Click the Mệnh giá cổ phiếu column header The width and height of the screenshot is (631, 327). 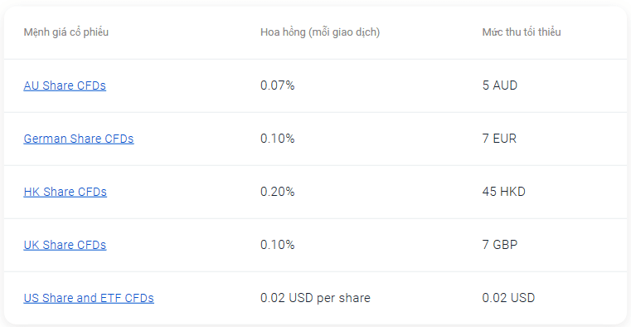coord(66,32)
